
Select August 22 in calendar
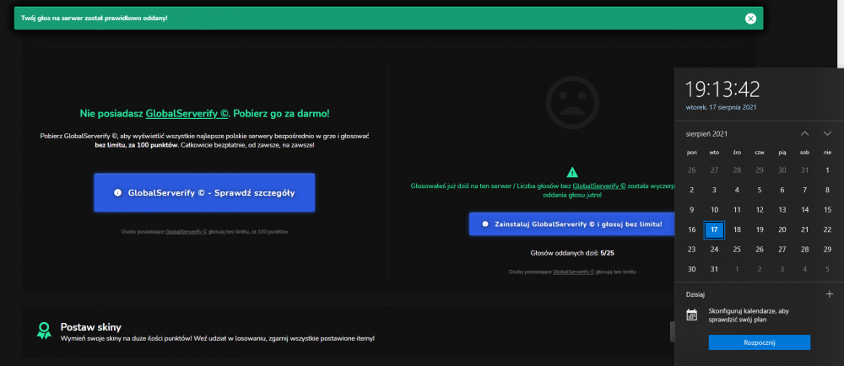tap(827, 229)
